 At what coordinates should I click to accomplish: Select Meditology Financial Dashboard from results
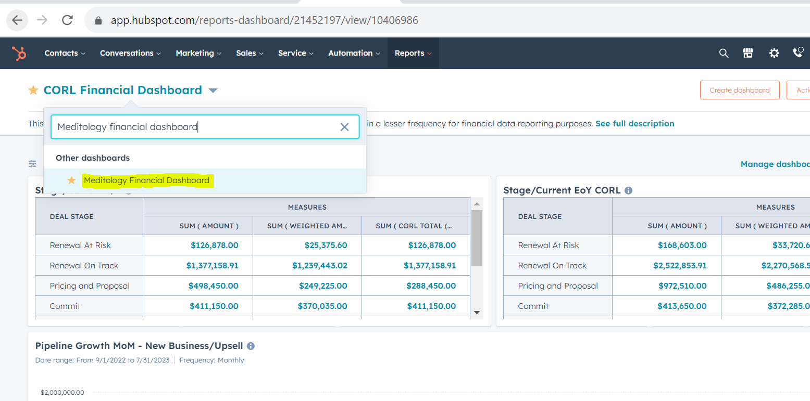coord(146,180)
